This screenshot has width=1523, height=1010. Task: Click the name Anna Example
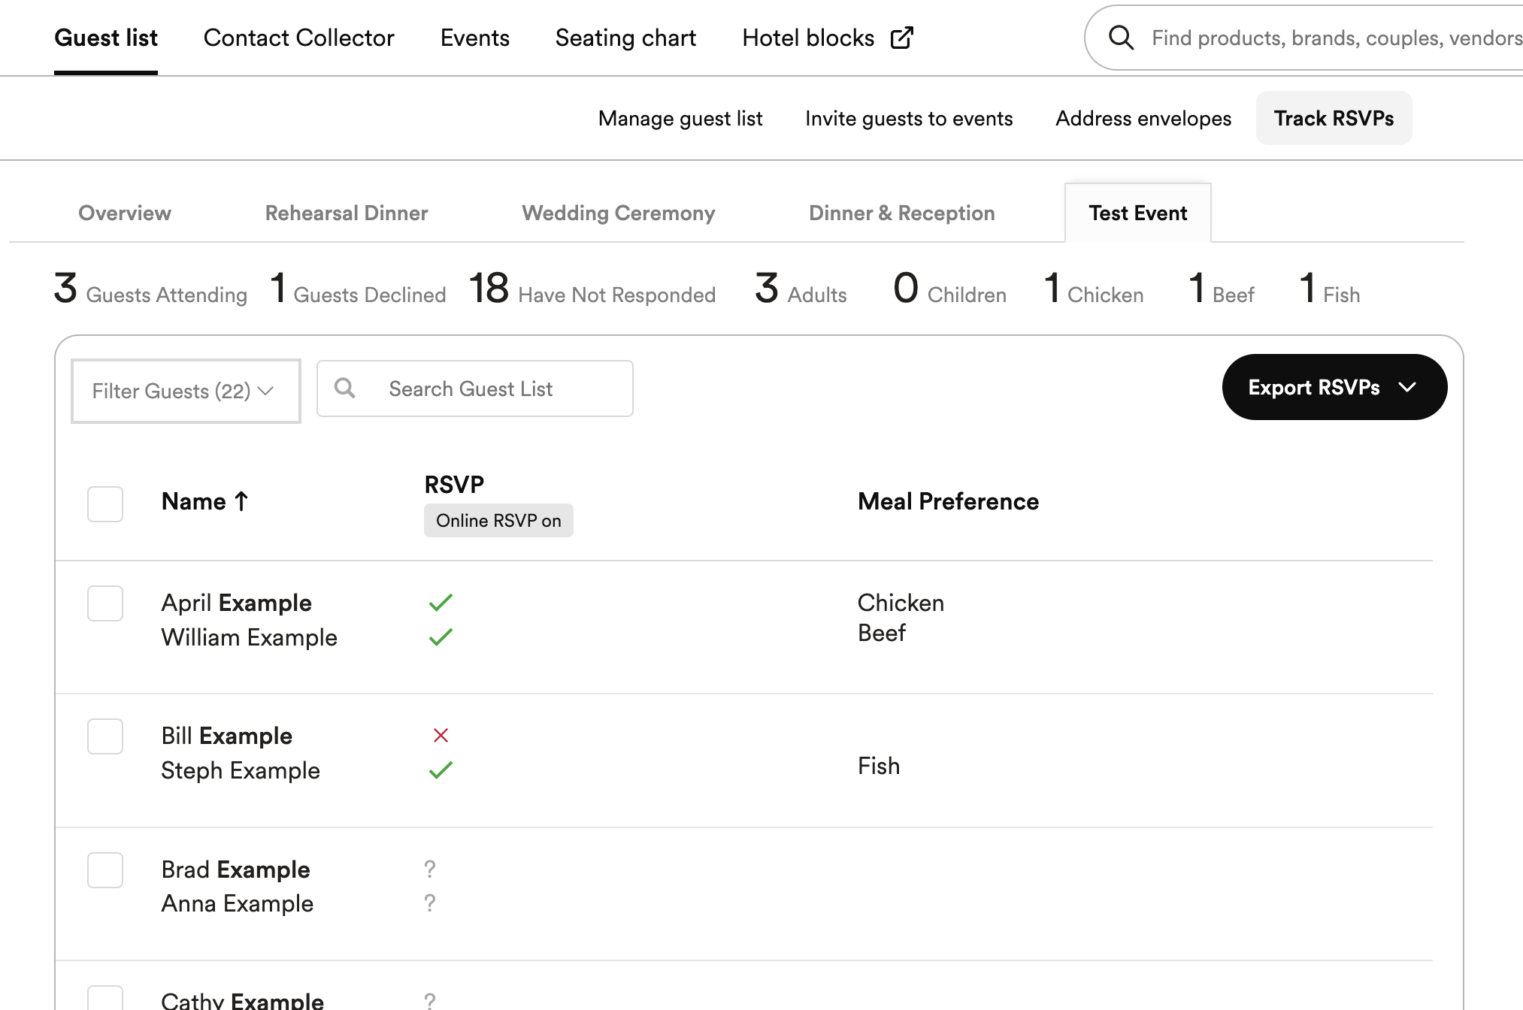(238, 903)
